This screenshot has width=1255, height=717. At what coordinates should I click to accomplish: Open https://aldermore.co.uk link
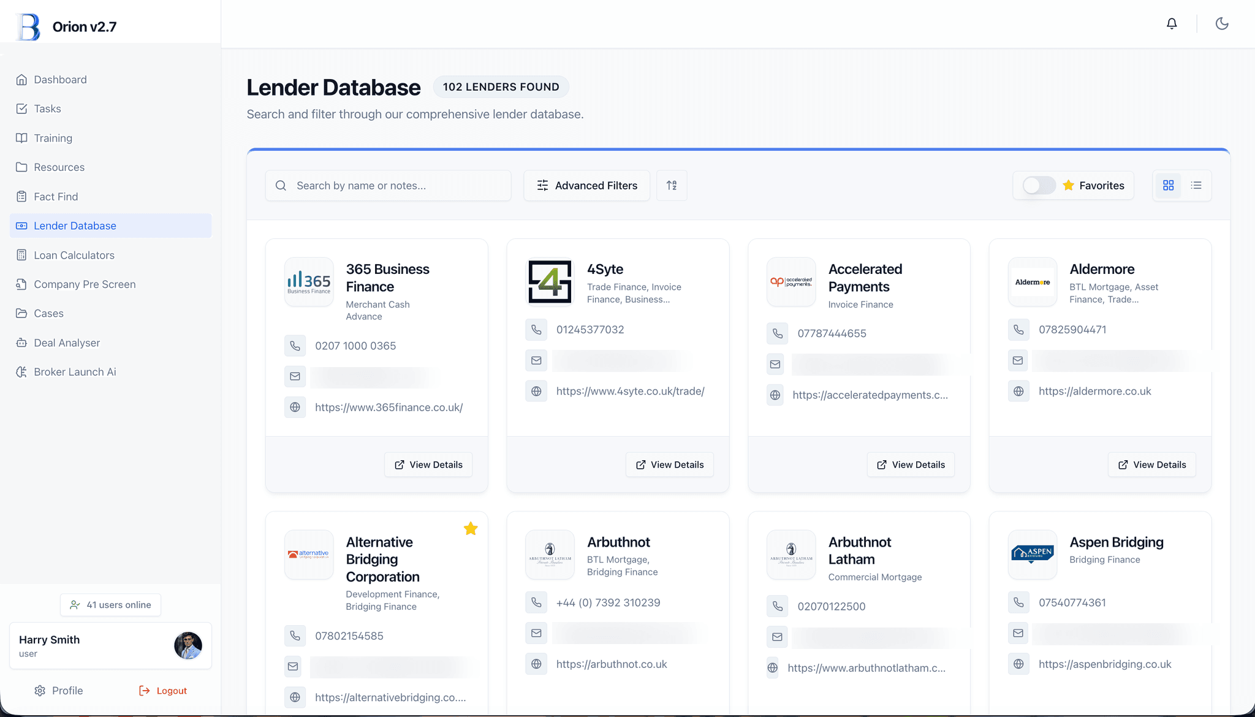pyautogui.click(x=1094, y=391)
